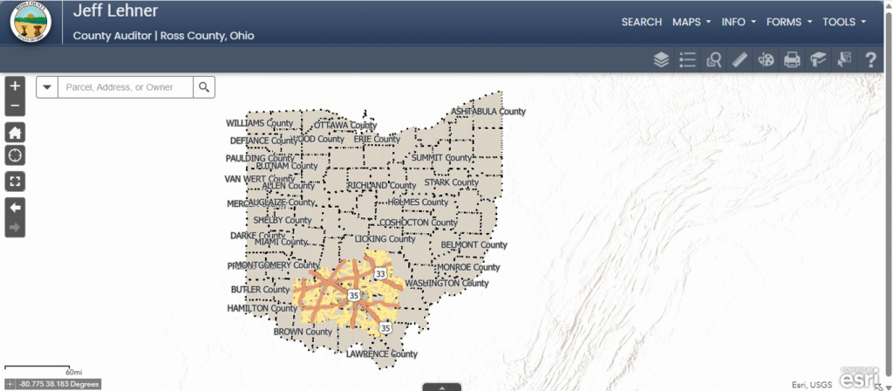Screen dimensions: 893x391
Task: Open the FORMS dropdown menu
Action: tap(789, 22)
